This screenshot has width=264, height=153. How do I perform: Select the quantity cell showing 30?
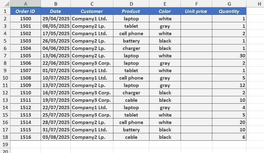click(x=229, y=56)
